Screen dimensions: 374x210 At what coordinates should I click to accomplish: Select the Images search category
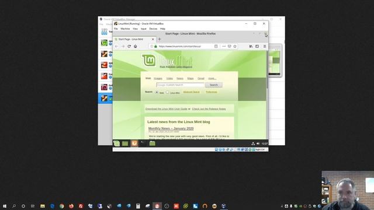click(158, 78)
